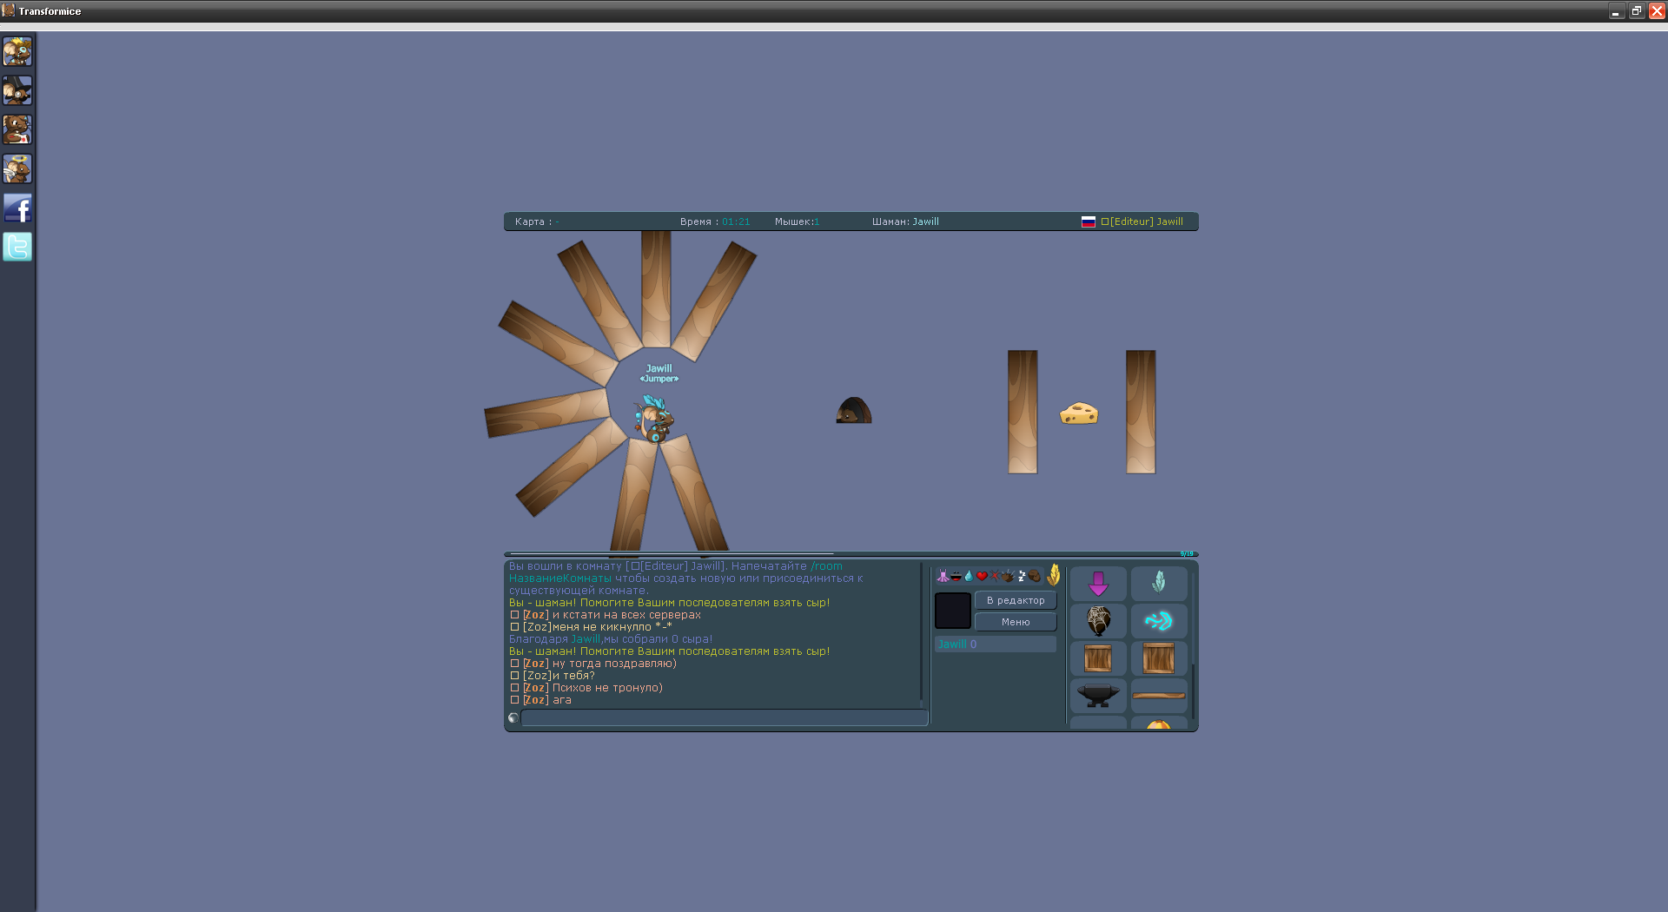The image size is (1668, 912).
Task: Open the crowned mouse sidebar icon
Action: coord(17,51)
